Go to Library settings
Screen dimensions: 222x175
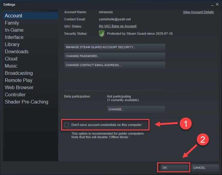tap(12, 44)
